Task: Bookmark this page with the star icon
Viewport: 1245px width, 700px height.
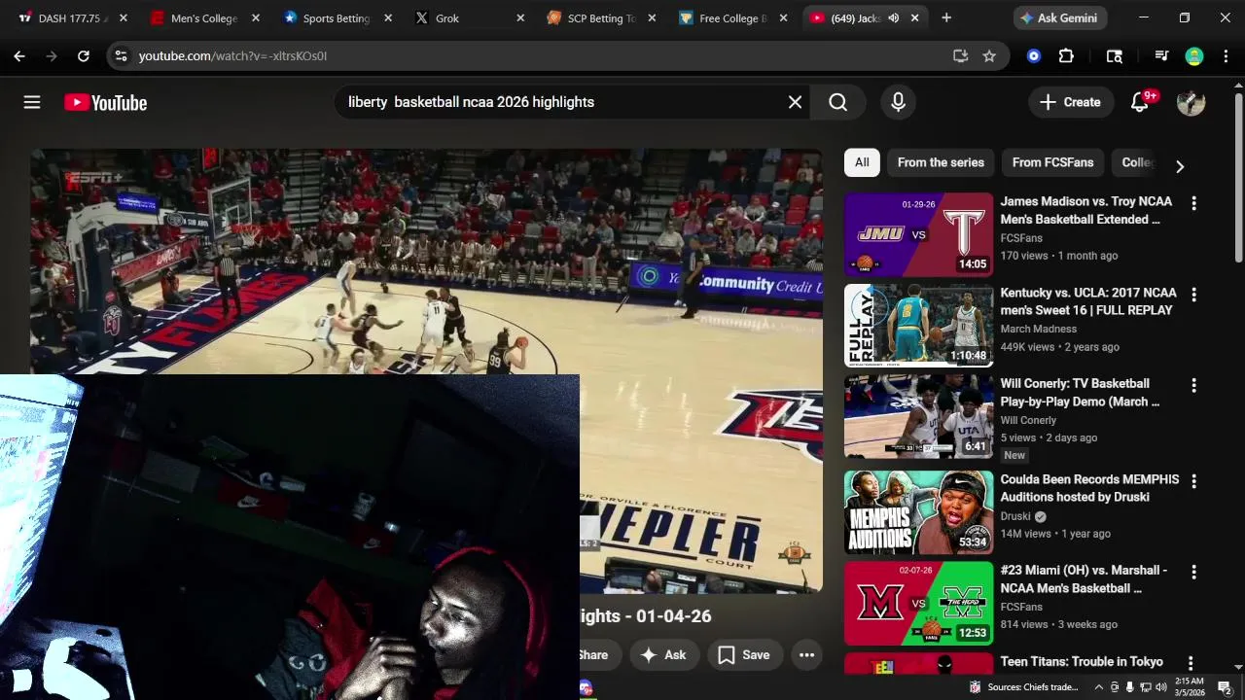Action: (x=989, y=56)
